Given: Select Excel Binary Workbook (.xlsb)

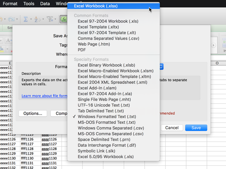Looking at the screenshot, I should coord(114,65).
